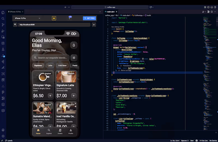Viewport: 218px width, 142px height.
Task: Toggle secondary side bar visibility
Action: 215,7
